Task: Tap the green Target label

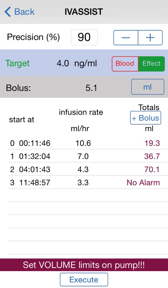Action: click(x=17, y=63)
